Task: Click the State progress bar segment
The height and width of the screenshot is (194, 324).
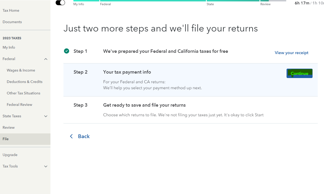Action: 233,1
